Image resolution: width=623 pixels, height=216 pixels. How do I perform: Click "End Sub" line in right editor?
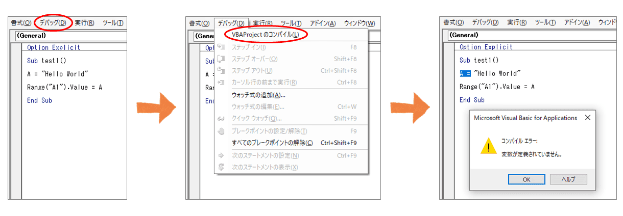pos(472,100)
